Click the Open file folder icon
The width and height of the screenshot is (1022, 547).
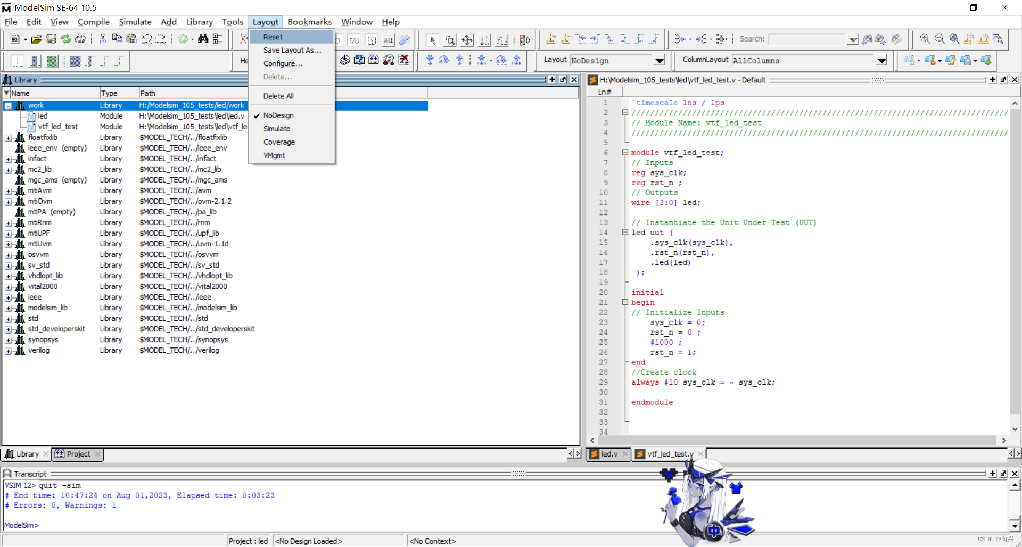coord(36,39)
